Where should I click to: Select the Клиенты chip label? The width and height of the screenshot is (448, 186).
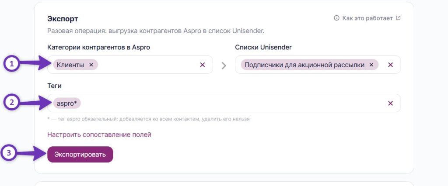point(70,65)
